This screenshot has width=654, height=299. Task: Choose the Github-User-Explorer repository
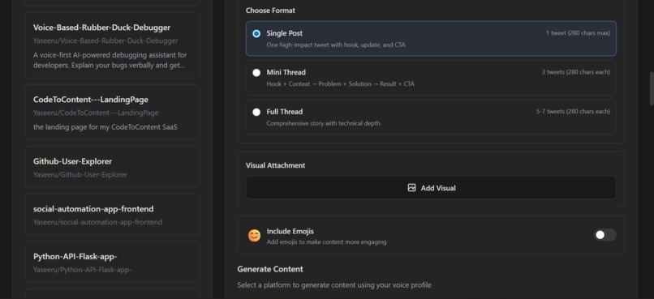pos(112,167)
